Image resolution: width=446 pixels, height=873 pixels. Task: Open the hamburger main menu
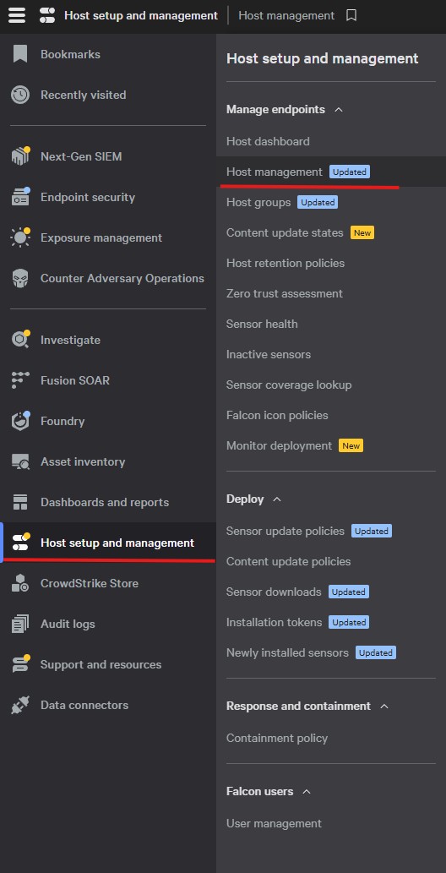[x=17, y=15]
